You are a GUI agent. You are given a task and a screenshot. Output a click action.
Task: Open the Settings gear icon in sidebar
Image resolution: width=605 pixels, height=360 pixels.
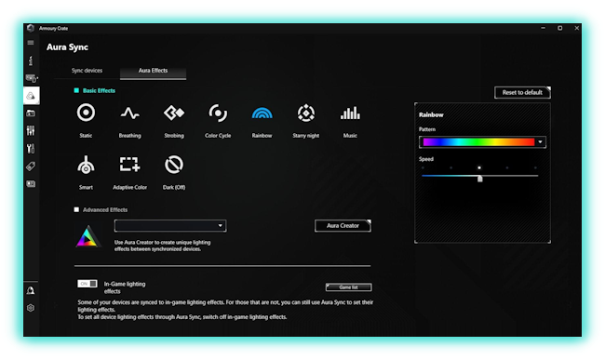coord(31,308)
